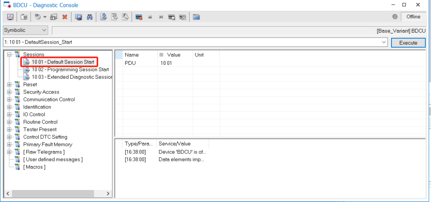Expand the Communication Control node

point(9,99)
